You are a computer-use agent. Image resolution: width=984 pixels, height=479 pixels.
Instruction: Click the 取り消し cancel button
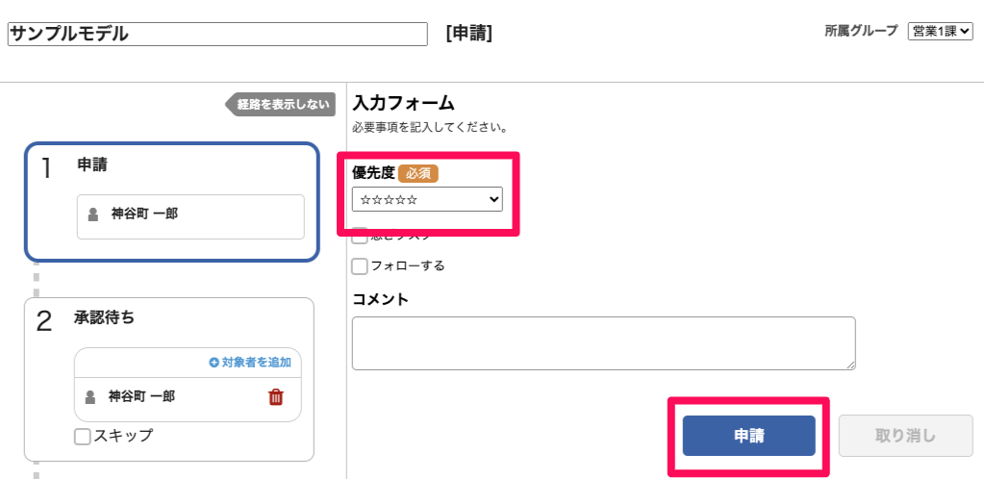905,436
